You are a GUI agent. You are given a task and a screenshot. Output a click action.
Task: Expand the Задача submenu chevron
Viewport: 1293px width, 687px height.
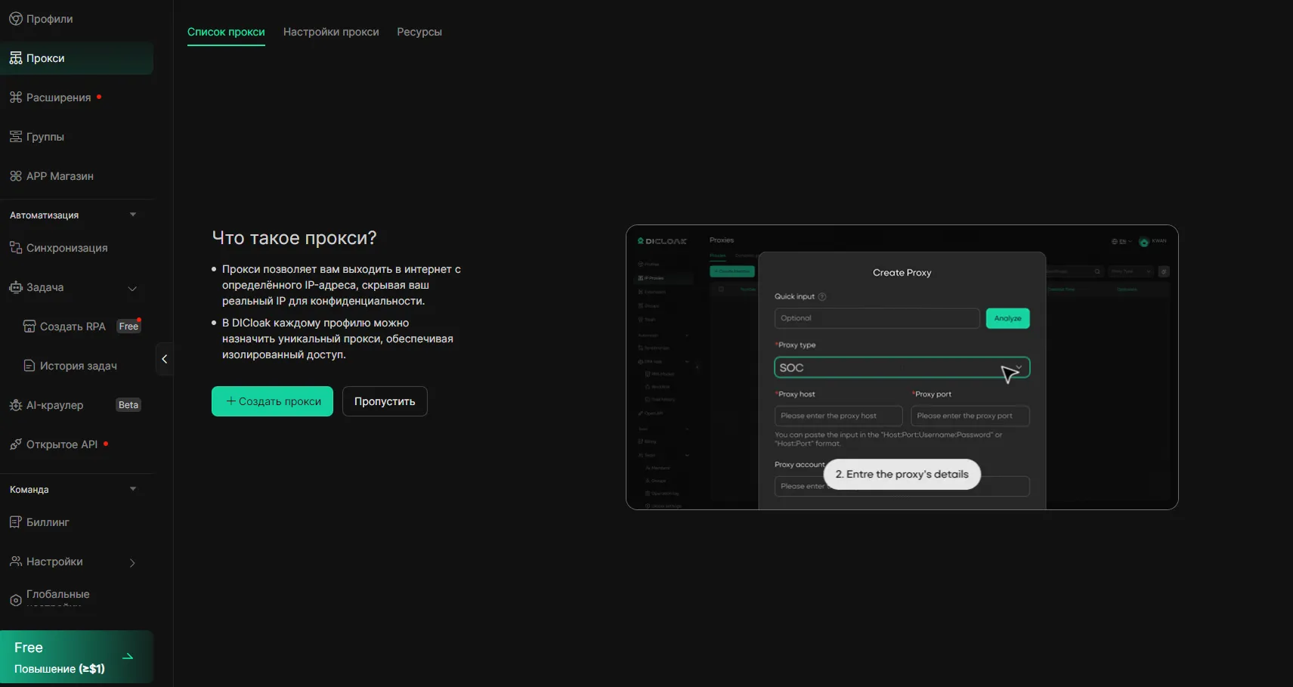coord(132,288)
